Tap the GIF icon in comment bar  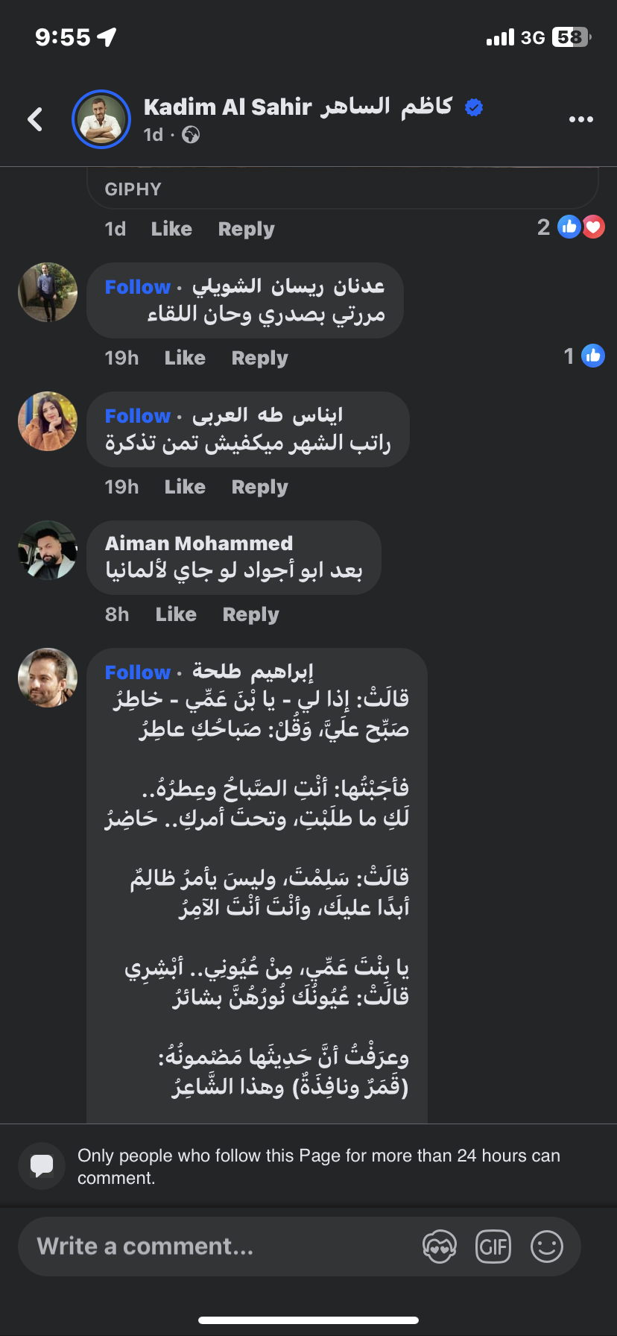(x=493, y=1246)
